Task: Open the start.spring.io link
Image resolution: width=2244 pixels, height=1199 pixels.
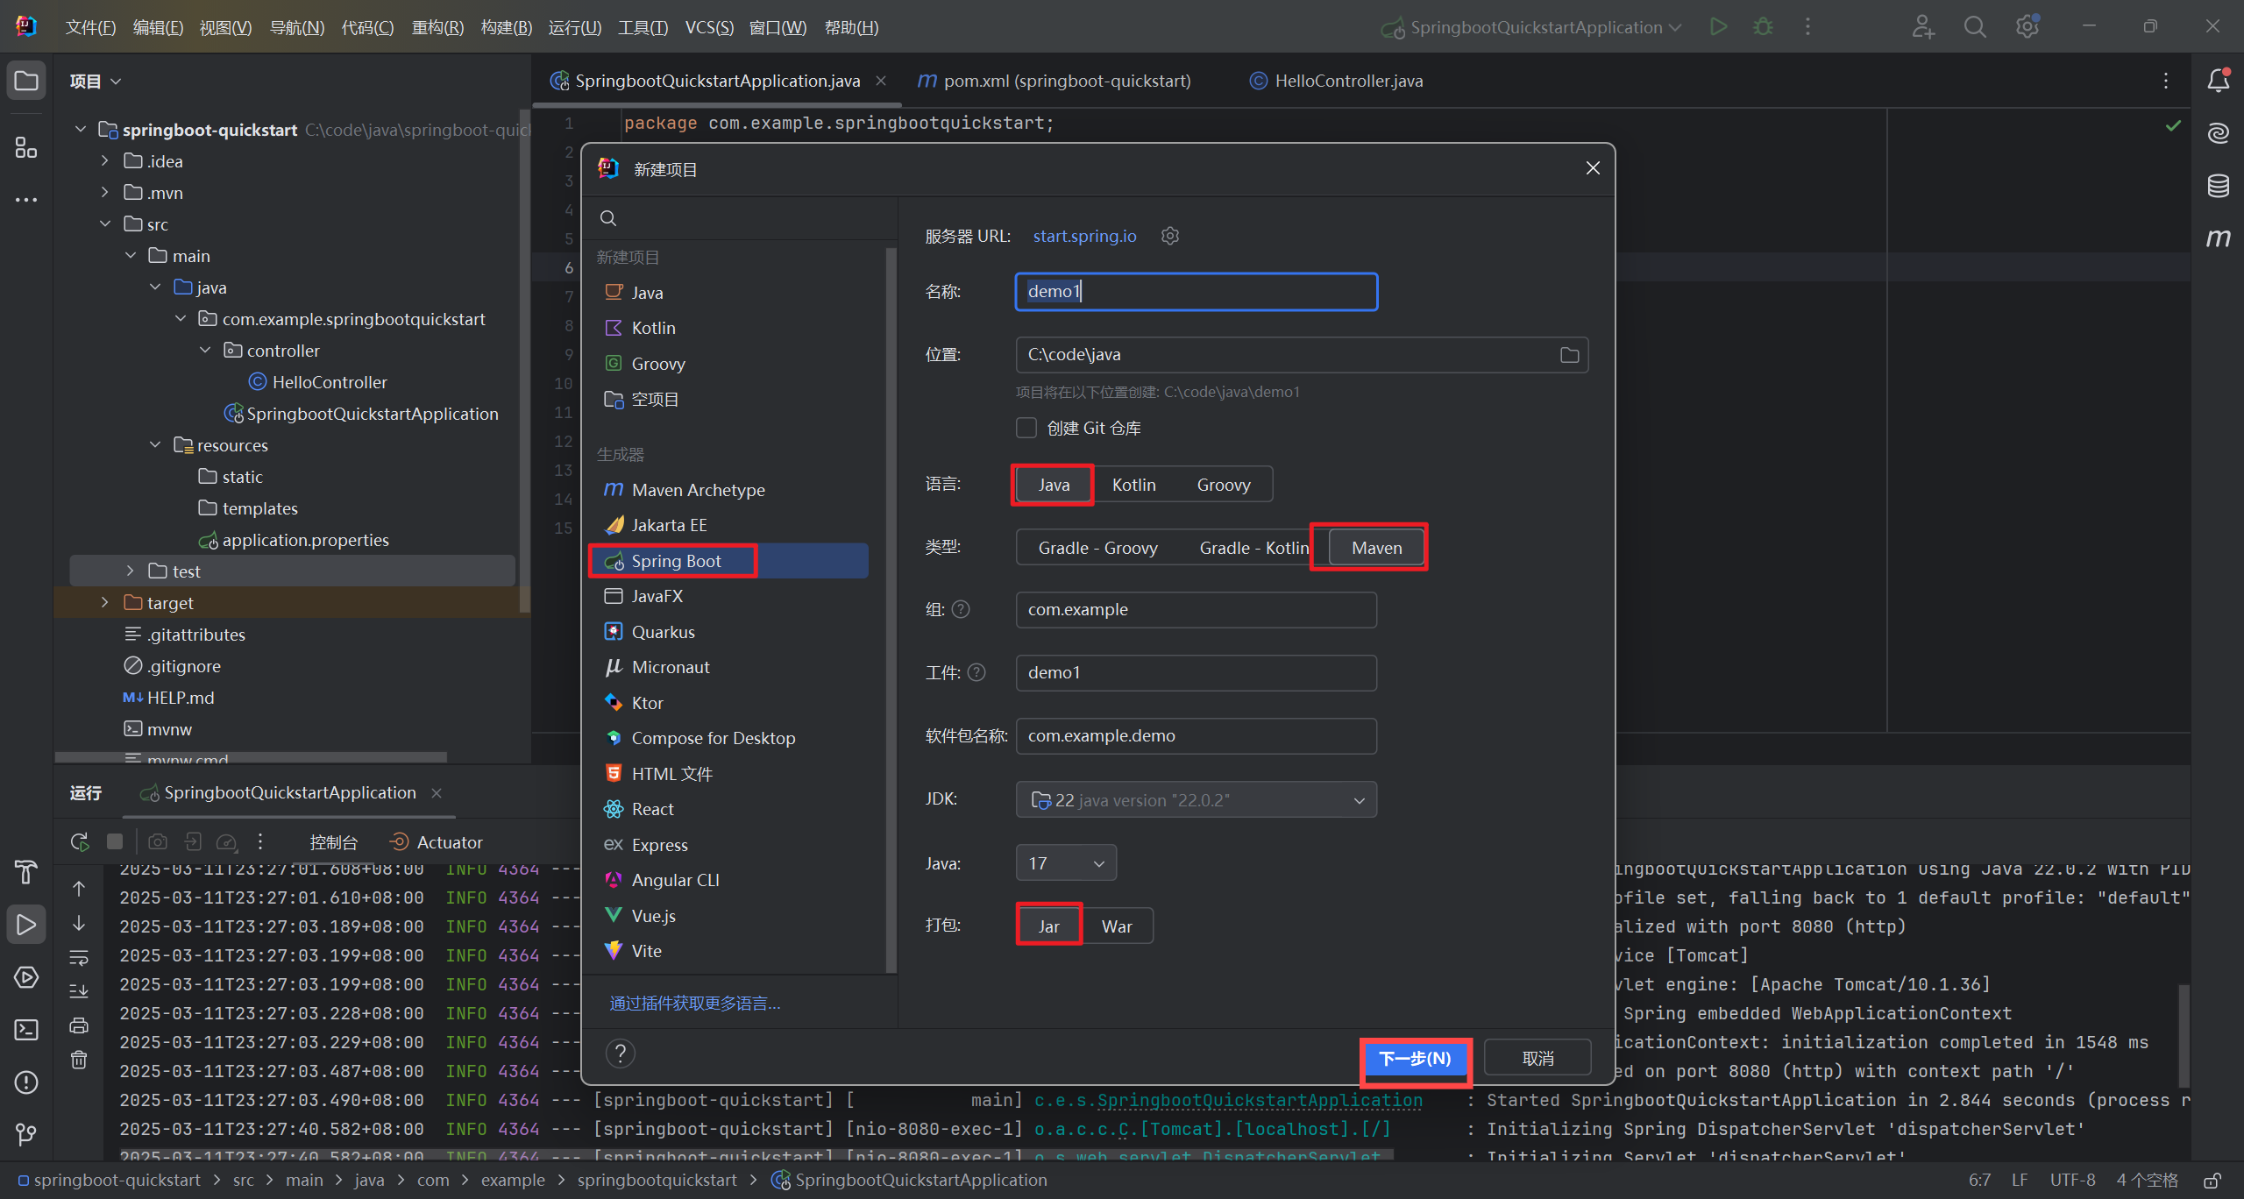Action: click(1084, 236)
